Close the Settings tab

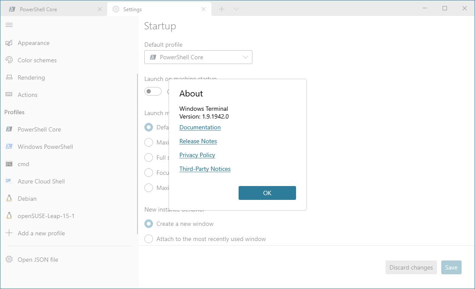pyautogui.click(x=204, y=9)
